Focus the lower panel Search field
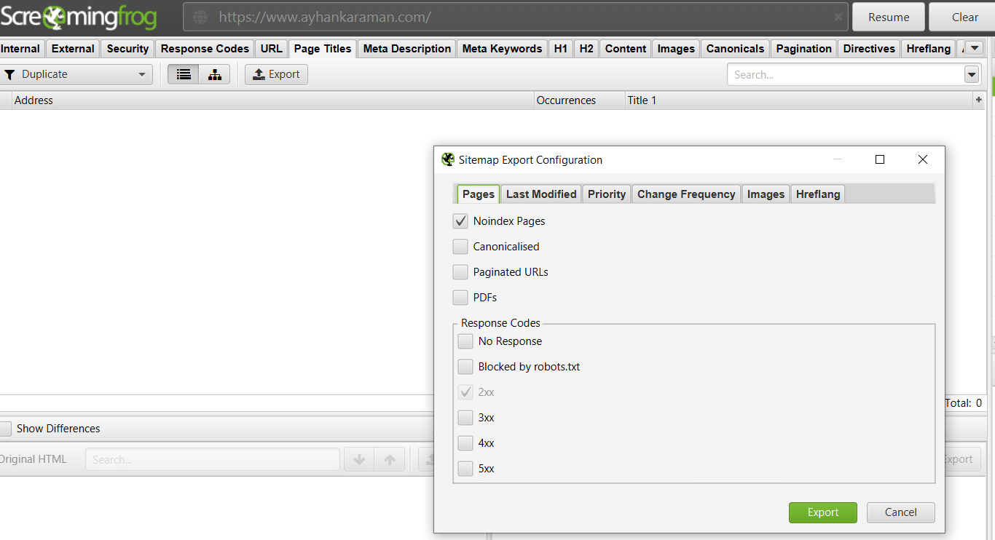This screenshot has width=995, height=540. click(x=213, y=459)
